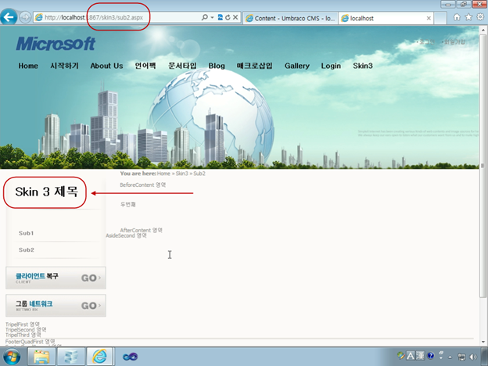
Task: Open Visual Studio infinity taskbar icon
Action: click(x=130, y=357)
